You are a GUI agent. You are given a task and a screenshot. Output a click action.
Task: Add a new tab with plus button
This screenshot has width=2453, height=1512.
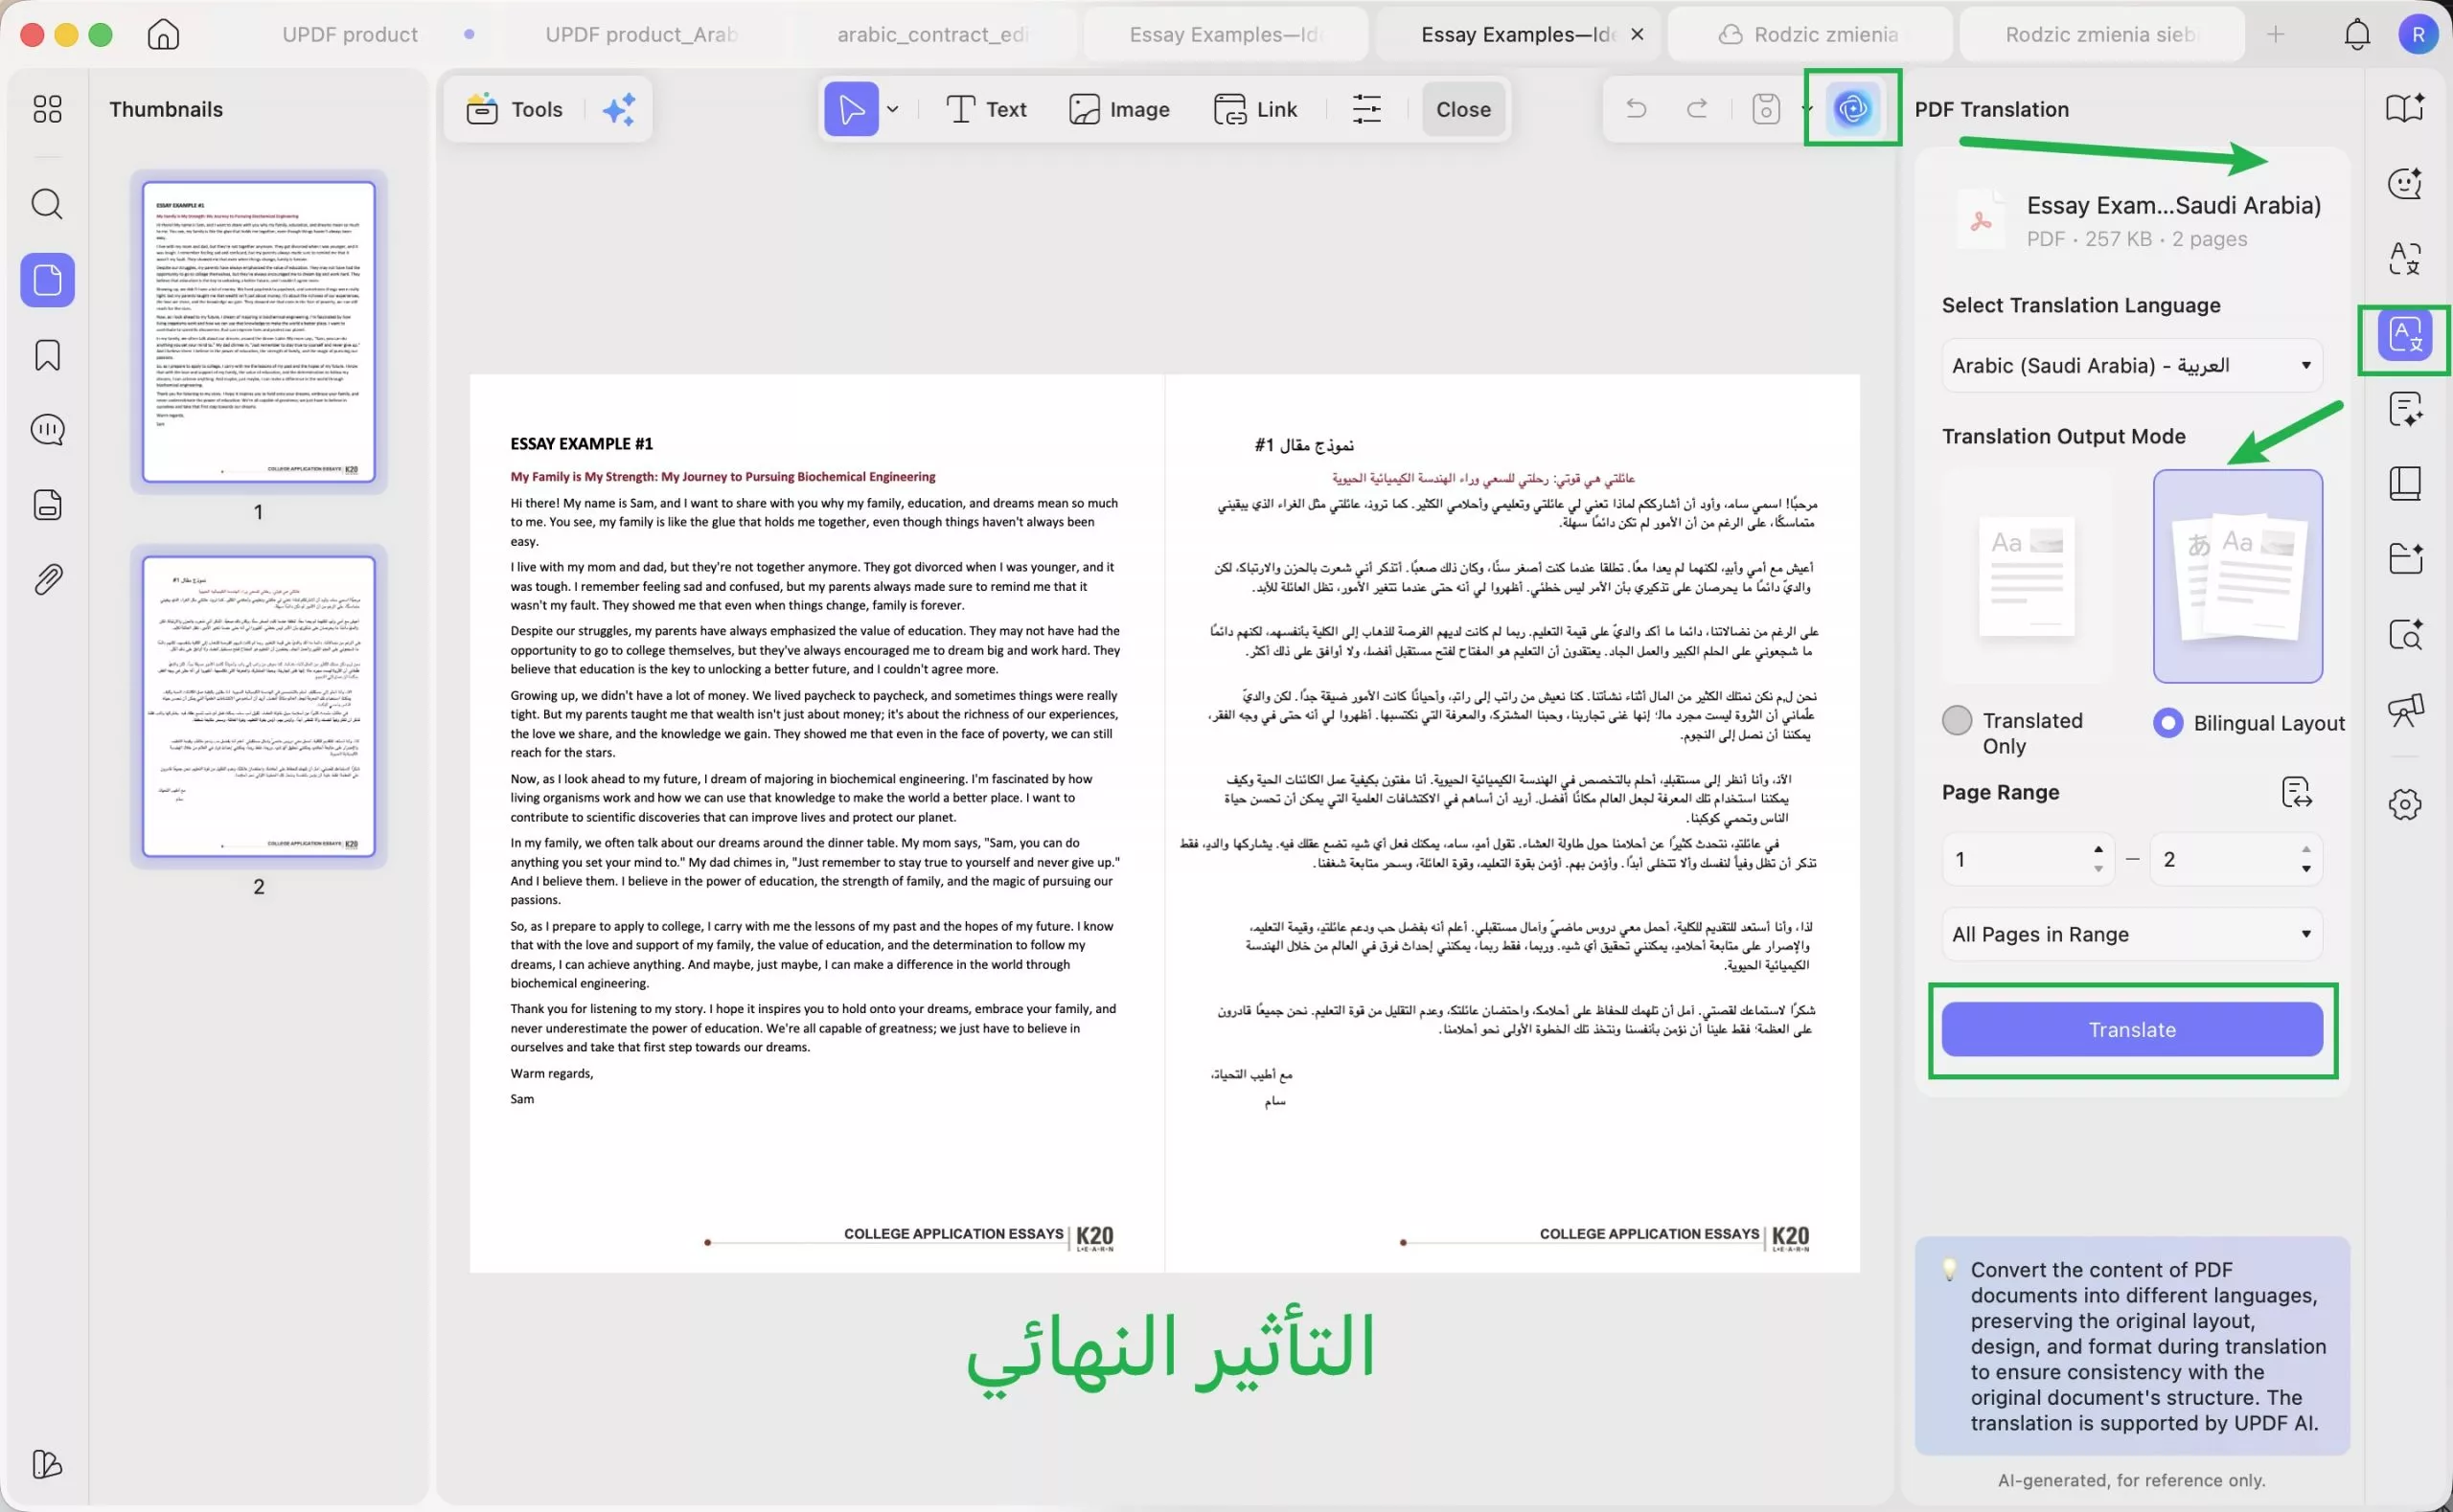click(2275, 34)
